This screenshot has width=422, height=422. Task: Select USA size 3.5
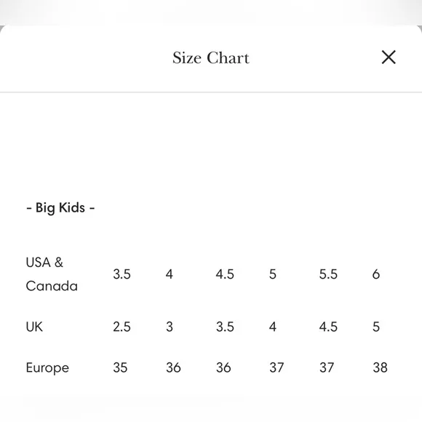tap(122, 274)
